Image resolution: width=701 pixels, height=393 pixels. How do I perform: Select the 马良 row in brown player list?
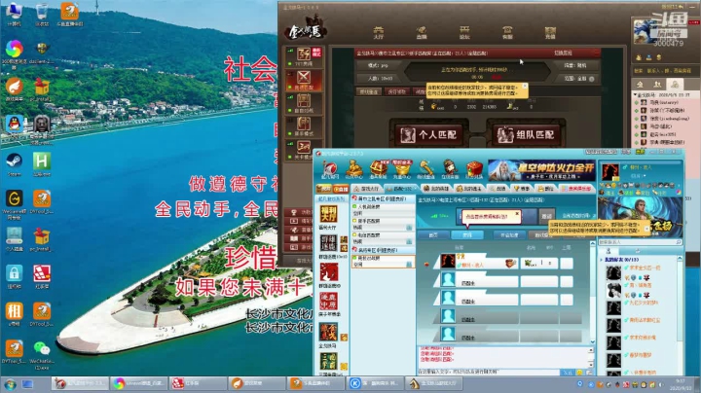coord(664,102)
